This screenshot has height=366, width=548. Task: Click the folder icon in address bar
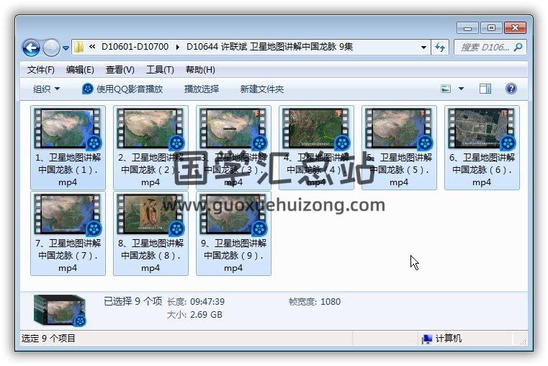pyautogui.click(x=79, y=48)
